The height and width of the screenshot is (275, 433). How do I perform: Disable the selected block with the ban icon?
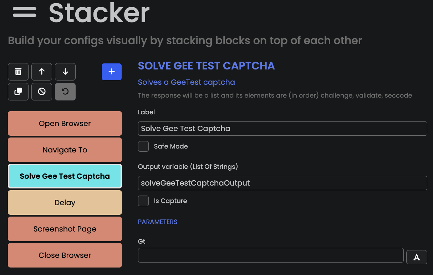tap(42, 92)
